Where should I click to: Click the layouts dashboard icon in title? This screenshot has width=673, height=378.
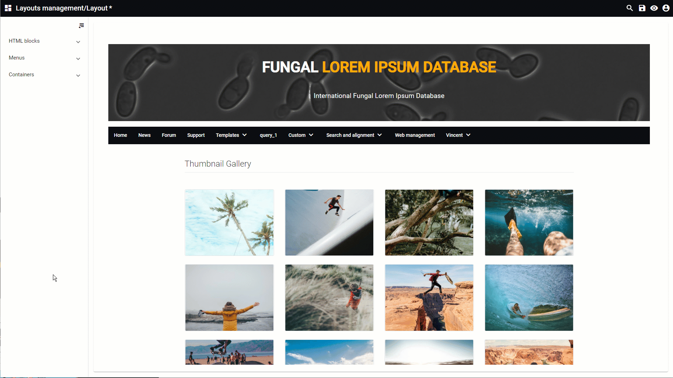[x=8, y=8]
